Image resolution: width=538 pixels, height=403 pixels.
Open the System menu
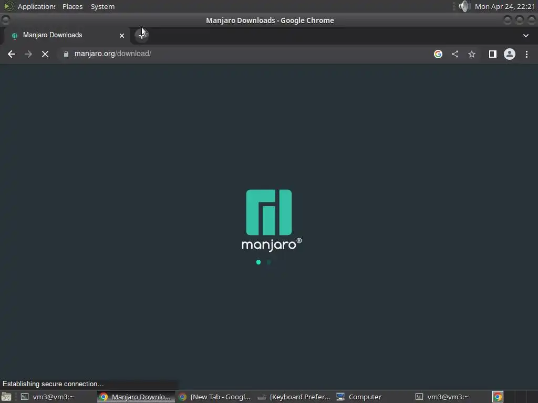click(x=102, y=6)
